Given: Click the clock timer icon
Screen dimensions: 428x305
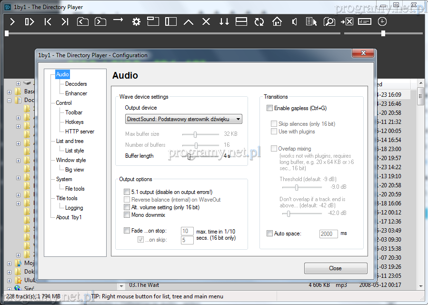Looking at the screenshot, I should click(x=382, y=21).
